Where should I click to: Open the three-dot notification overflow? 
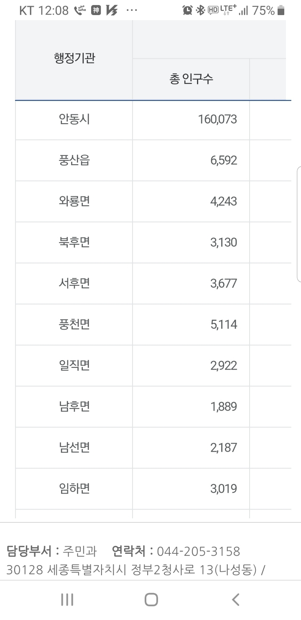click(131, 10)
